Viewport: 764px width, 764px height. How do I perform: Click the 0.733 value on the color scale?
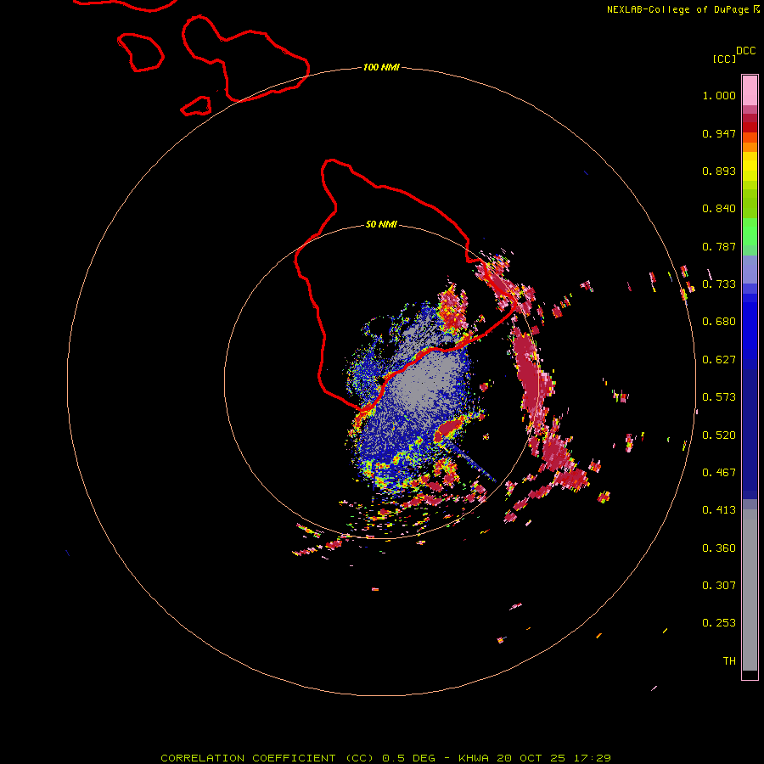[x=719, y=284]
